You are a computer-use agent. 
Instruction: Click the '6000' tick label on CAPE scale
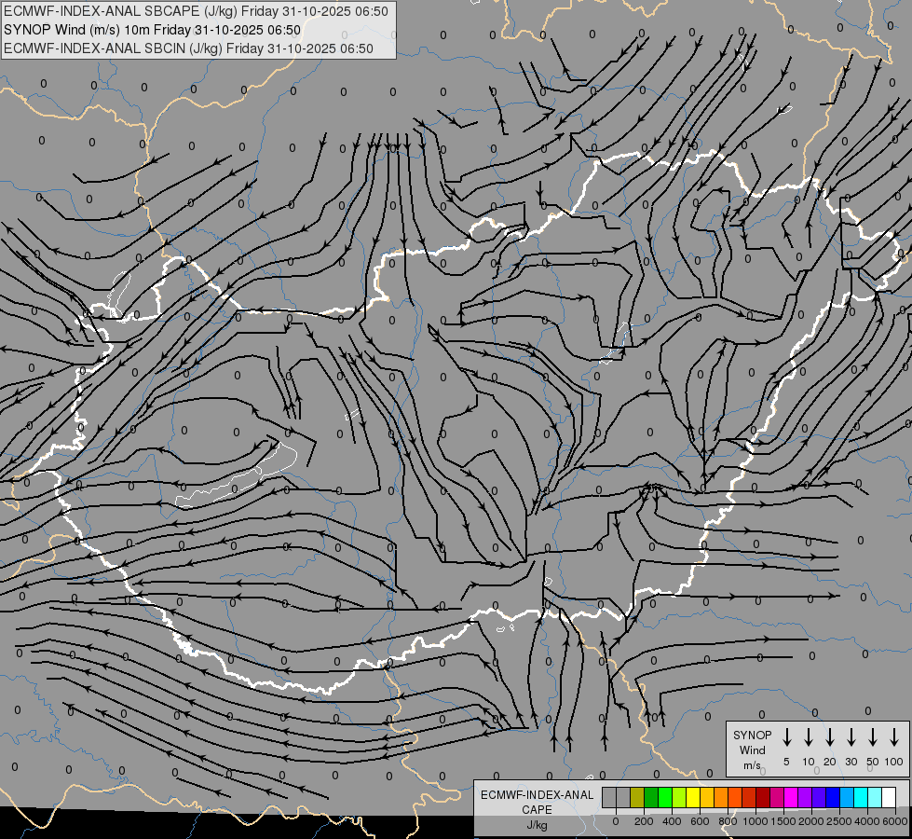[x=895, y=821]
